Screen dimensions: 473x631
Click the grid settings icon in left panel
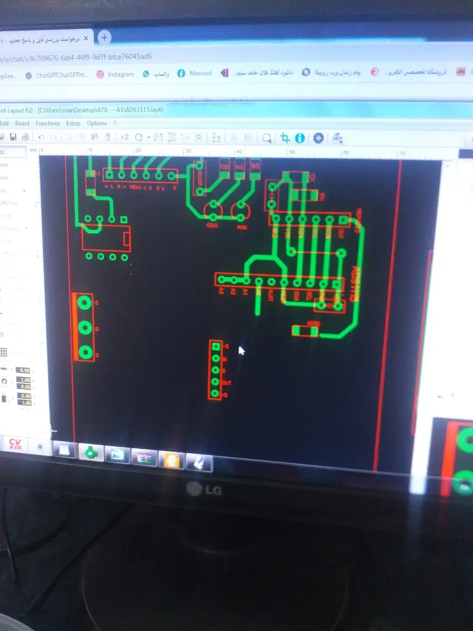[3, 352]
